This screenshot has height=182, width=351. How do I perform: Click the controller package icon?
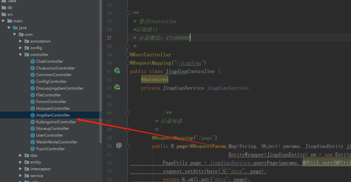(x=27, y=55)
